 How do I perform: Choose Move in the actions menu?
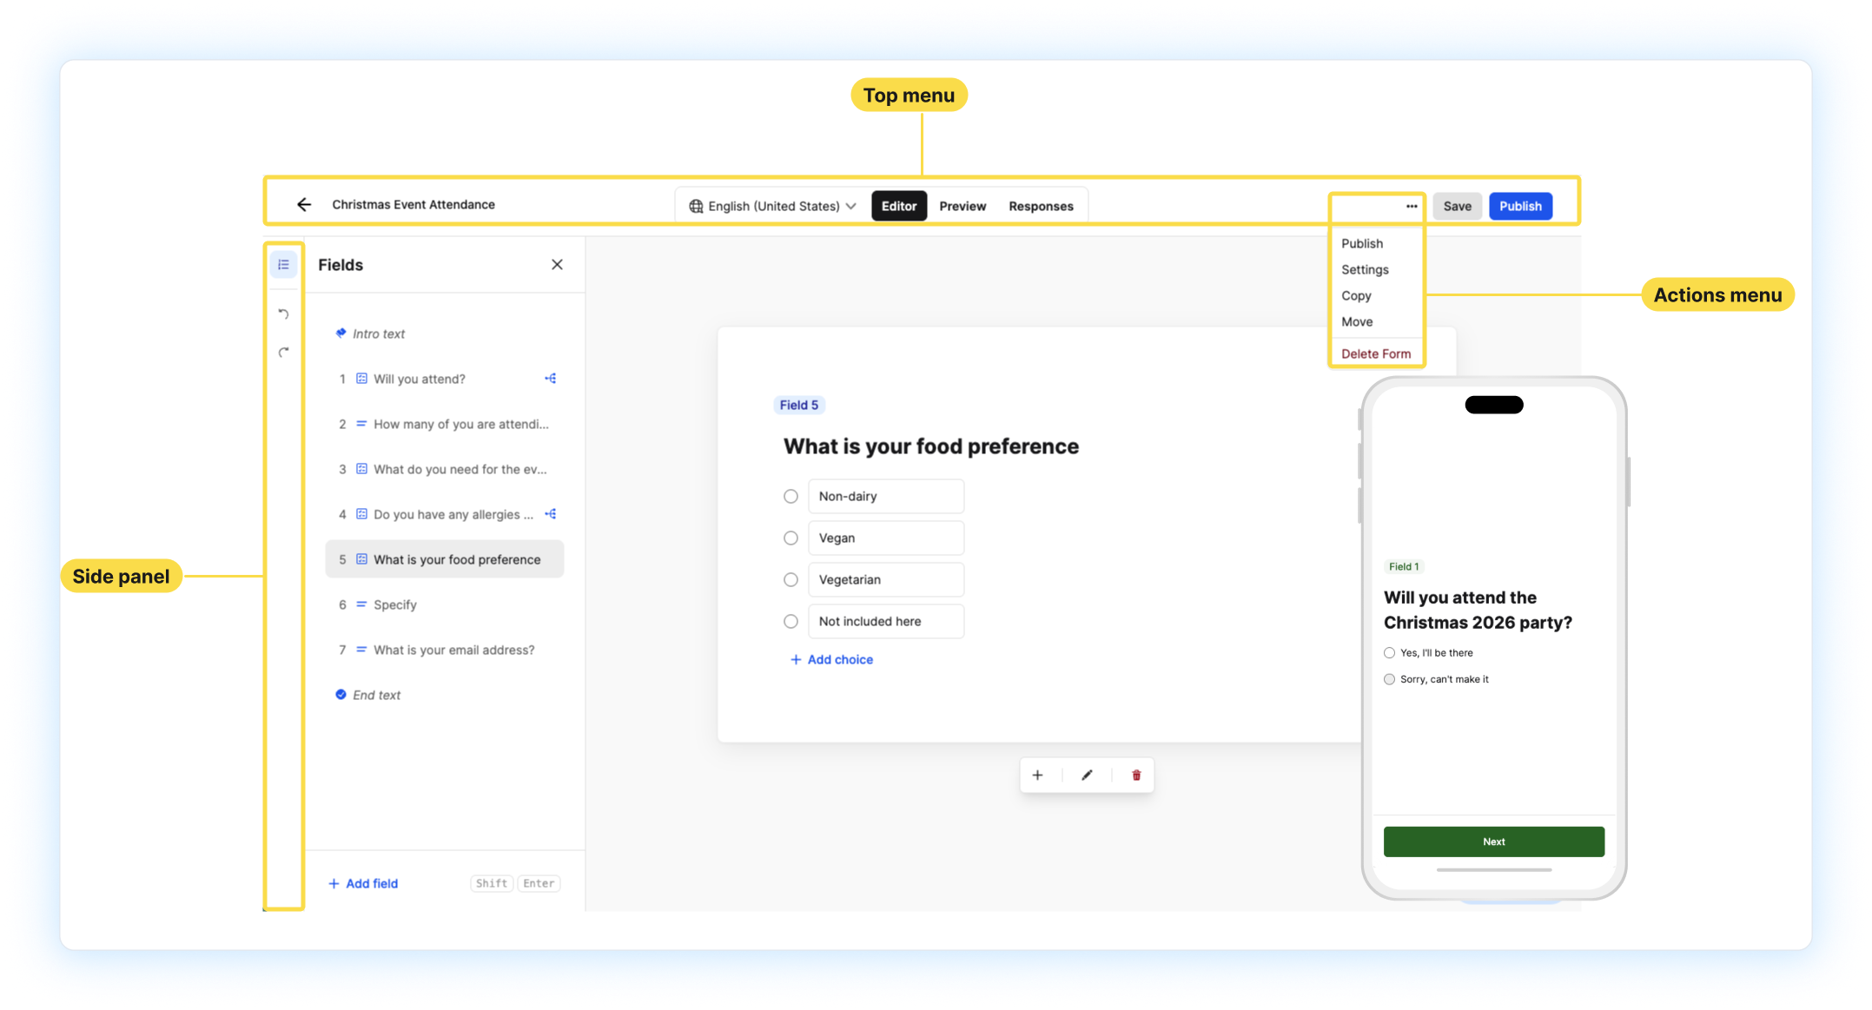tap(1357, 322)
